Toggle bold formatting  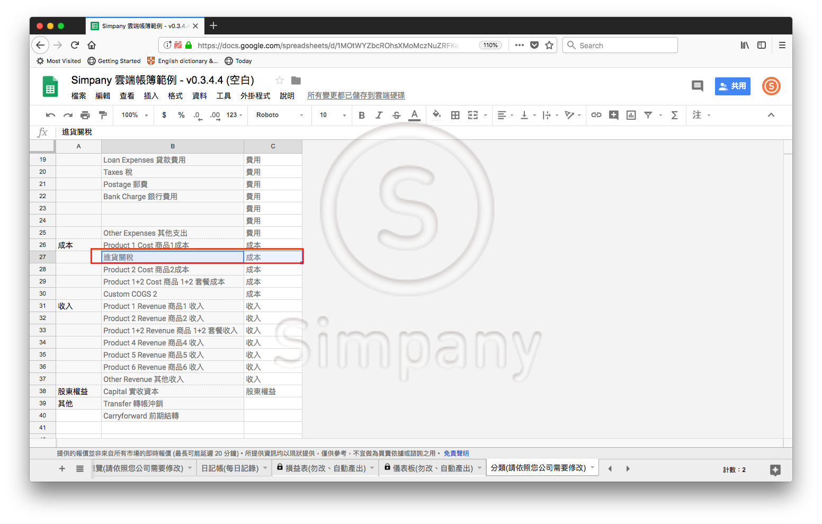coord(362,115)
